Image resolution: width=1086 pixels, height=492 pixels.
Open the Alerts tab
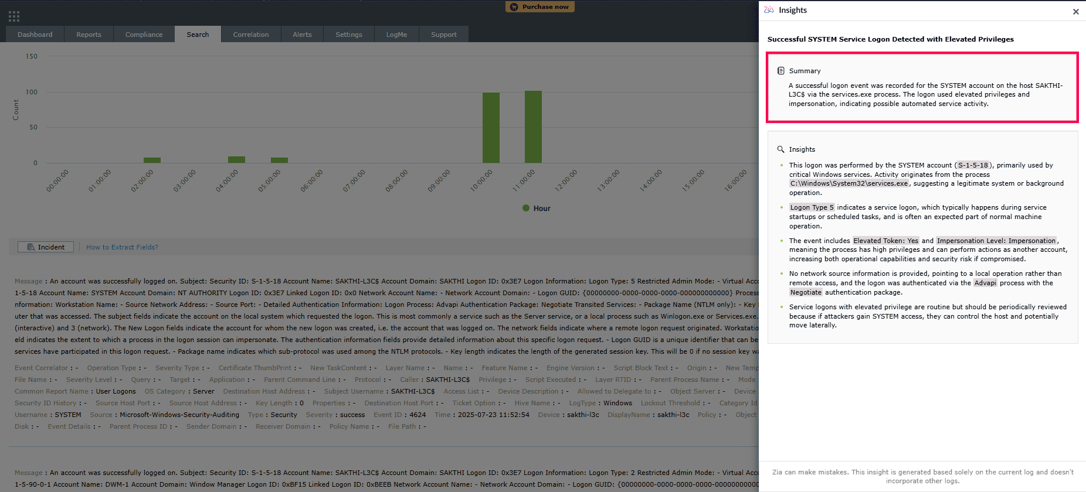[x=302, y=35]
